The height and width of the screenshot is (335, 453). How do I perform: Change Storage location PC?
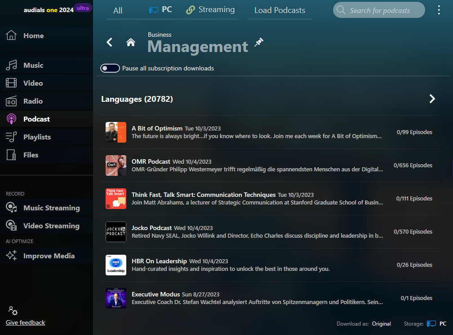(x=443, y=324)
